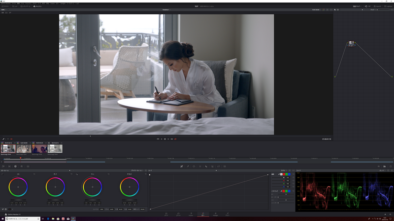Open the scope type parade dropdown
This screenshot has height=221, width=394.
click(382, 170)
